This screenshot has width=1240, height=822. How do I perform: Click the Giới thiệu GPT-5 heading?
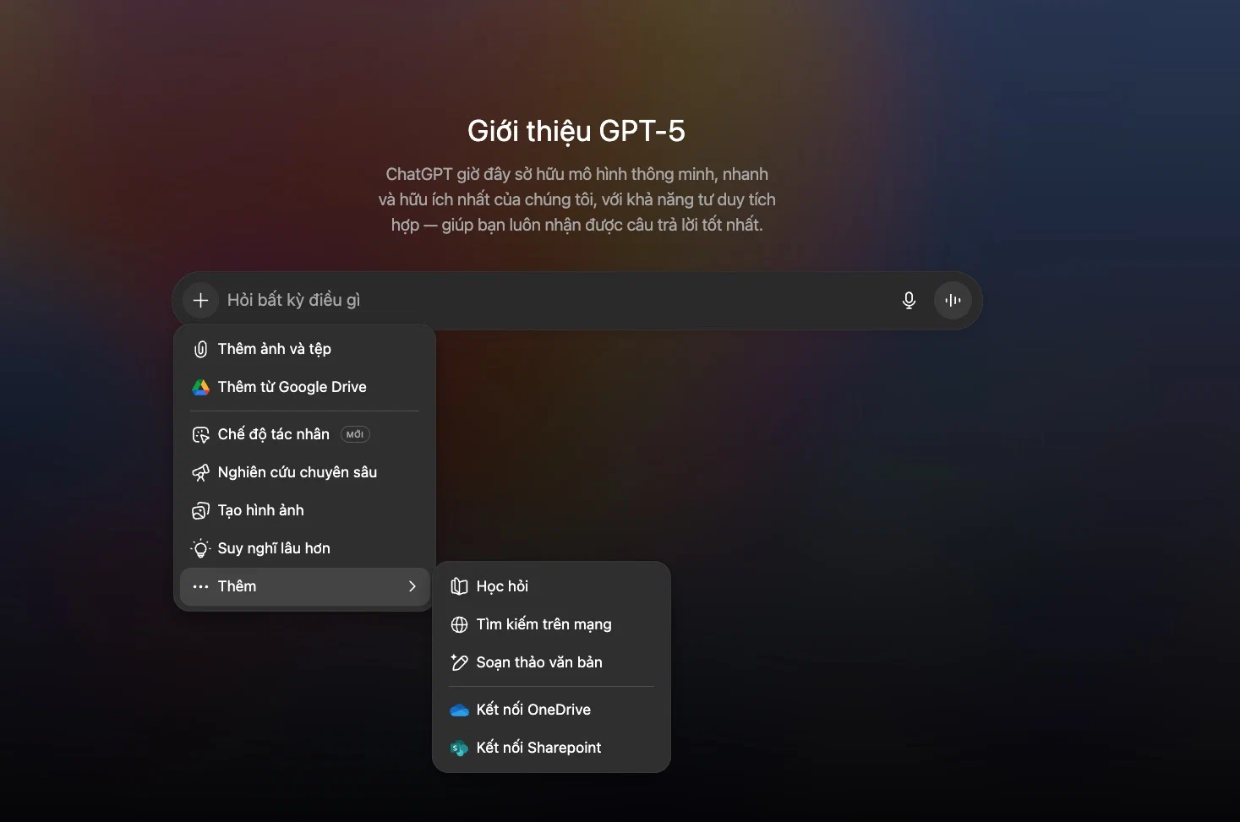(576, 131)
